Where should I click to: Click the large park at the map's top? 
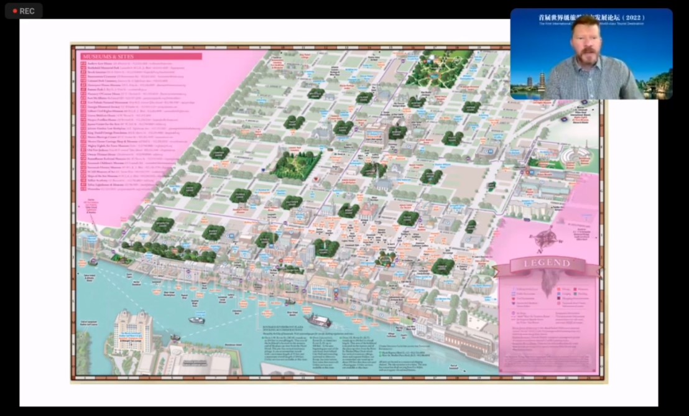coord(438,70)
